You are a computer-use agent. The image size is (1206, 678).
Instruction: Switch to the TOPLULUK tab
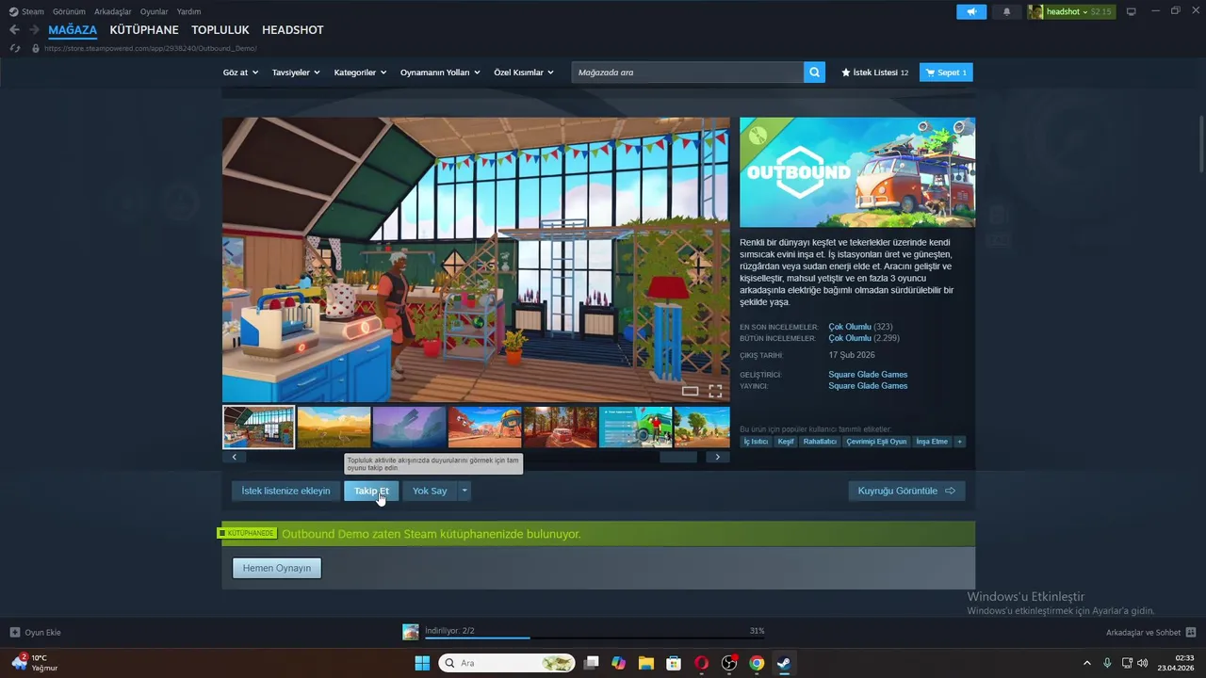click(220, 30)
